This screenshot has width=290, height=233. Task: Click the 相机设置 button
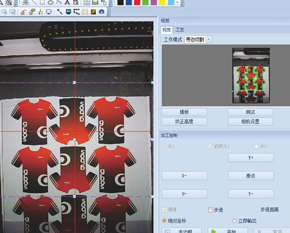[250, 121]
